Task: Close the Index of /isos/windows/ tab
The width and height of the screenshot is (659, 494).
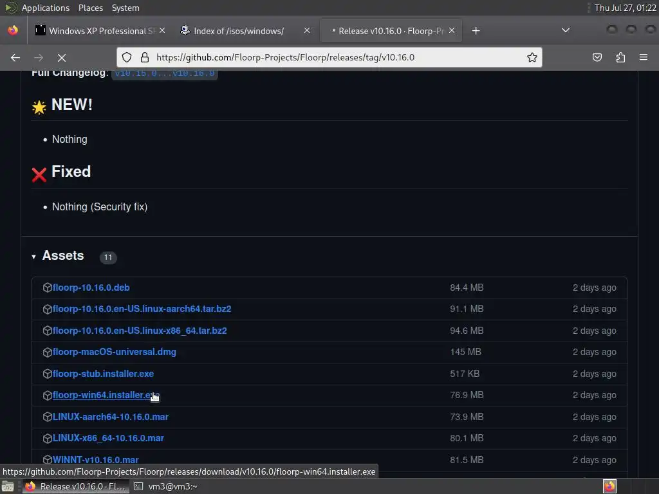Action: (x=307, y=30)
